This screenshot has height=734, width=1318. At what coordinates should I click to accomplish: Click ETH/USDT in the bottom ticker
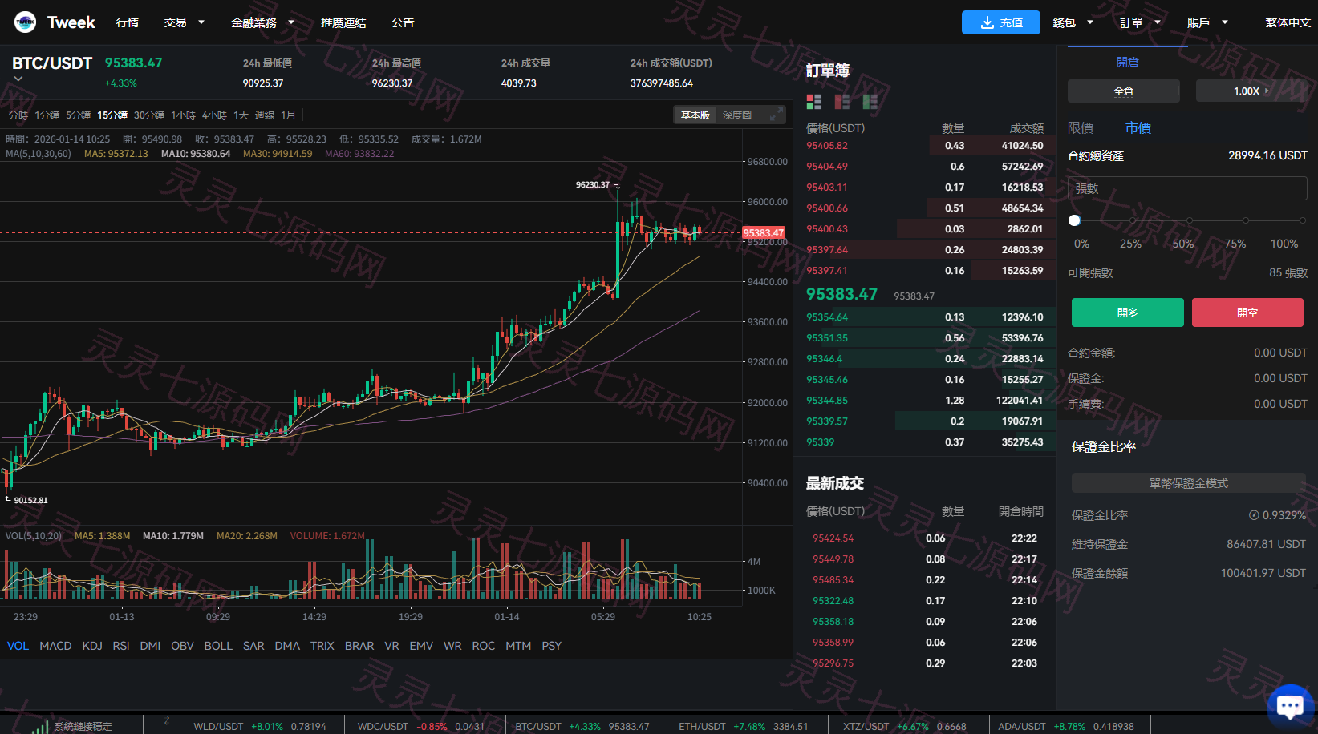pyautogui.click(x=702, y=727)
